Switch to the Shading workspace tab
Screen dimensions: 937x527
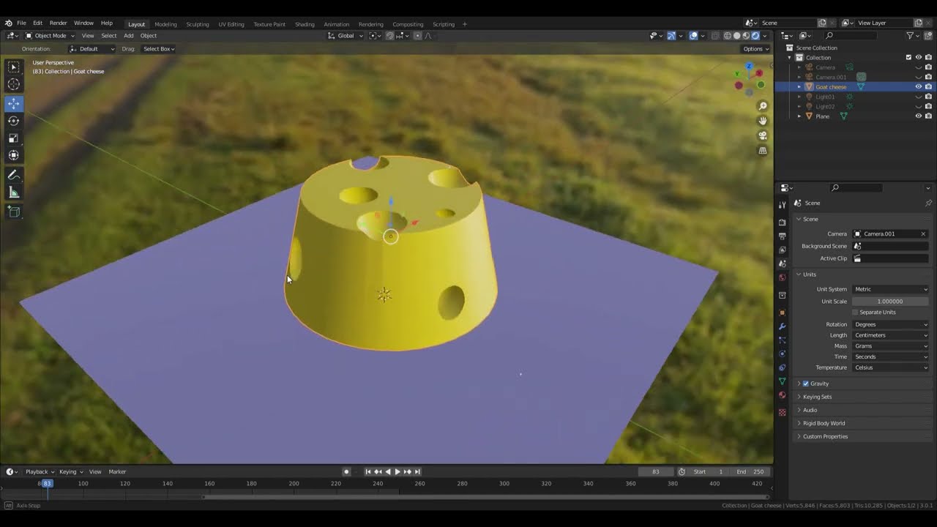(x=305, y=24)
